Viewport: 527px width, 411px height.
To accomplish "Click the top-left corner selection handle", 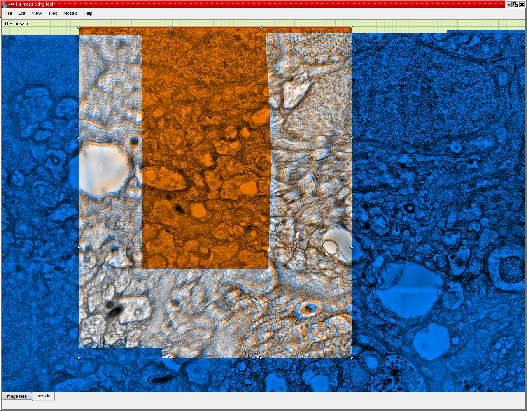I will point(79,28).
